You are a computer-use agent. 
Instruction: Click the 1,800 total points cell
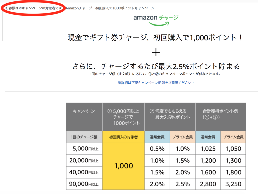pyautogui.click(x=233, y=172)
